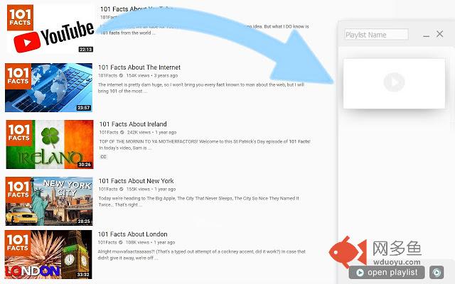The image size is (455, 284).
Task: Click the 23:57 duration badge on the Internet video
Action: (83, 107)
